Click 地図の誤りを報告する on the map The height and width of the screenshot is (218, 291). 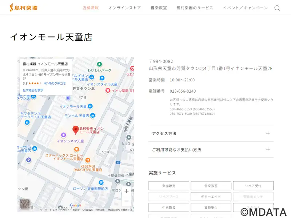click(120, 210)
